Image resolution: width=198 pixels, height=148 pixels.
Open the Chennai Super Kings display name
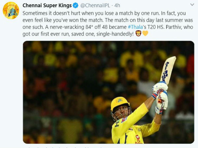tap(47, 6)
